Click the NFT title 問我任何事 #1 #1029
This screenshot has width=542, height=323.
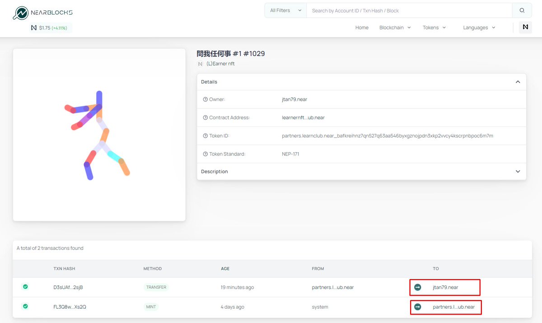click(231, 53)
